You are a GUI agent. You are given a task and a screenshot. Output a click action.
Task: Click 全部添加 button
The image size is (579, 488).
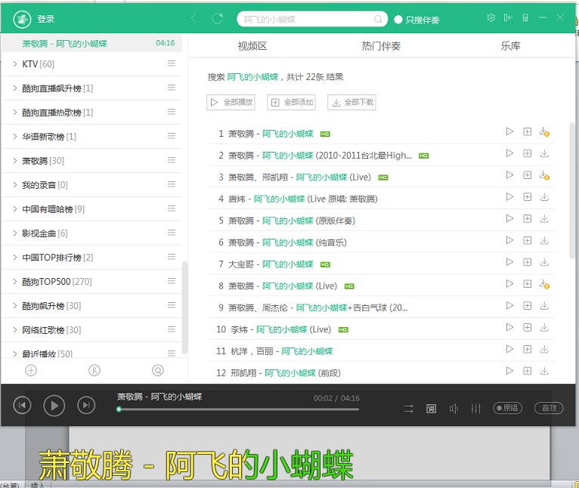coord(291,102)
